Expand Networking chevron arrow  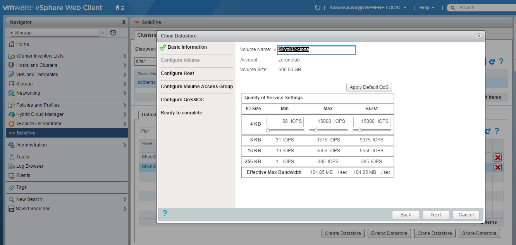pyautogui.click(x=125, y=93)
